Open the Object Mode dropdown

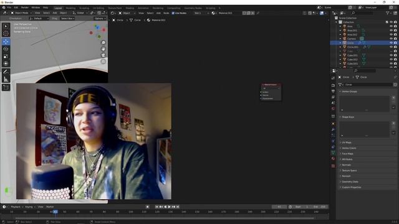point(21,13)
